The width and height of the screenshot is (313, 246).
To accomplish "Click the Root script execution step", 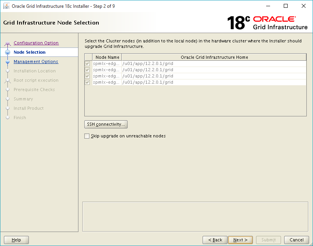I will coord(36,80).
